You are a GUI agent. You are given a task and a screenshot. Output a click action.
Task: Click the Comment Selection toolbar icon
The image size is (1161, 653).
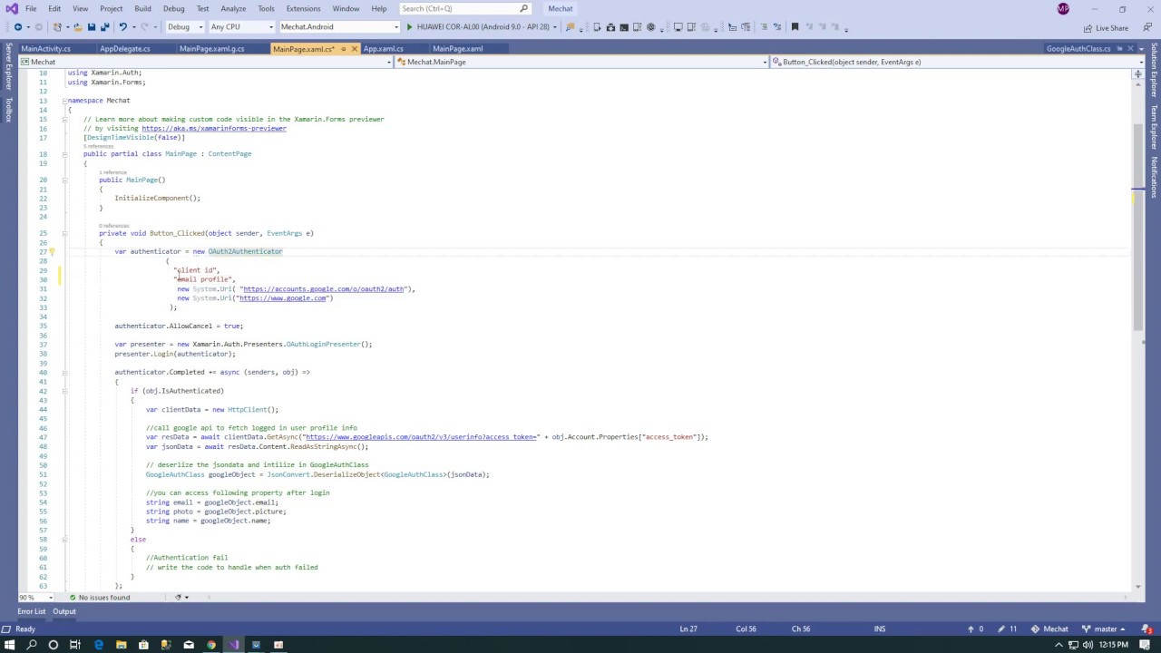[764, 27]
